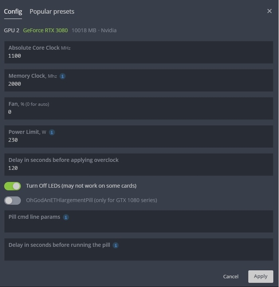This screenshot has height=287, width=279.
Task: Enable the OhGodAnETHlargementPill toggle
Action: (12, 201)
